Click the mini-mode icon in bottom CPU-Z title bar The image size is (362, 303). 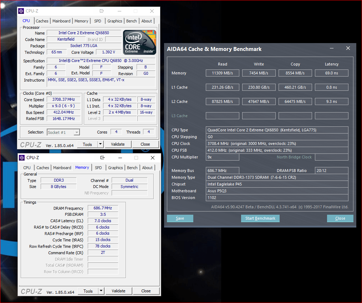[102, 158]
